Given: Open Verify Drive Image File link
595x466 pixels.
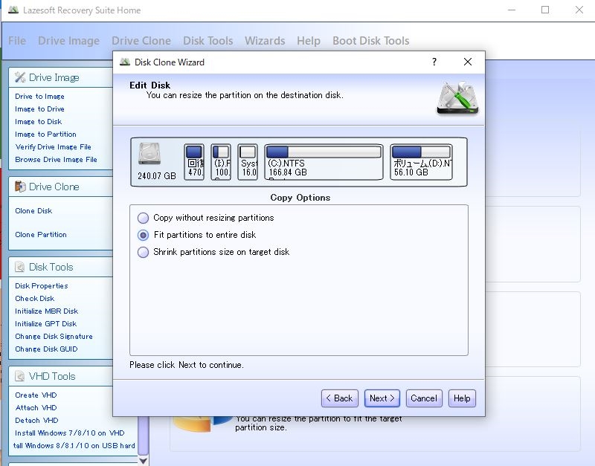Looking at the screenshot, I should pos(53,146).
